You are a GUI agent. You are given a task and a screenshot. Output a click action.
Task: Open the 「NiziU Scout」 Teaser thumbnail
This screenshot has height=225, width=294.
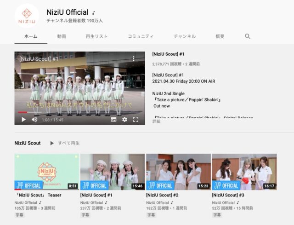coord(47,172)
